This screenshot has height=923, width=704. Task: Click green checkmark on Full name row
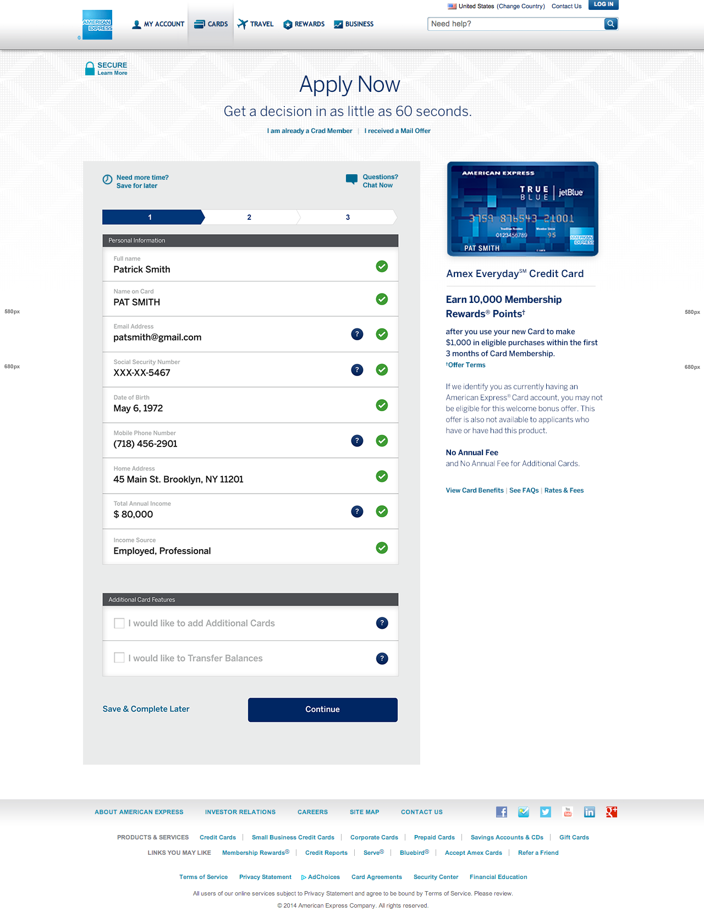coord(382,266)
